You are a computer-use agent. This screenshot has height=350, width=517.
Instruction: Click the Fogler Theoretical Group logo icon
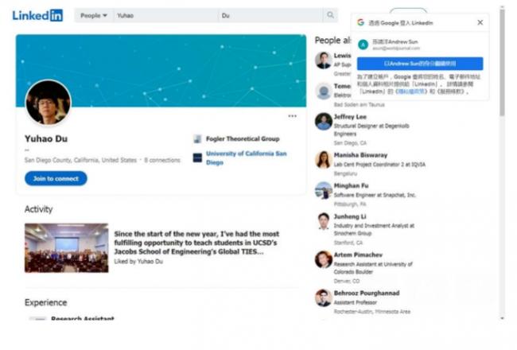(197, 139)
